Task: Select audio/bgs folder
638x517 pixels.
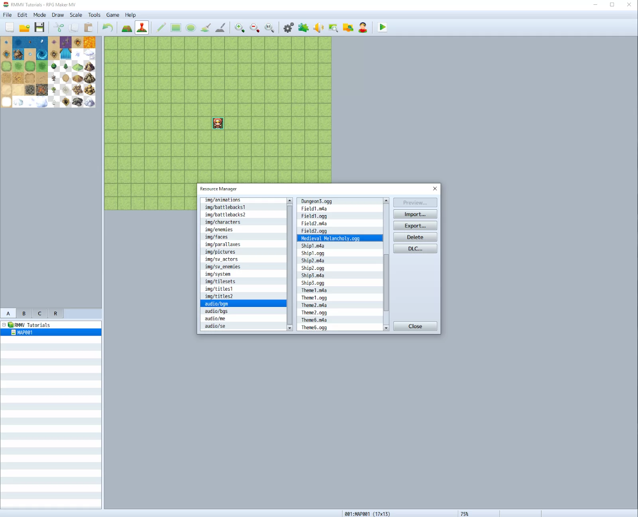Action: 243,311
